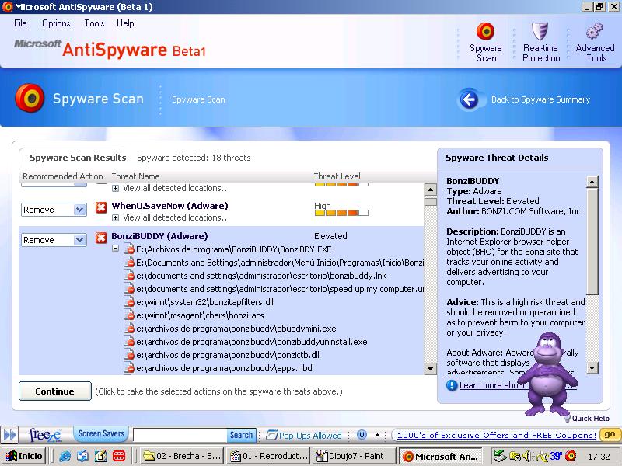Click the blue info icon beside Learn more
This screenshot has width=622, height=466.
click(x=452, y=385)
